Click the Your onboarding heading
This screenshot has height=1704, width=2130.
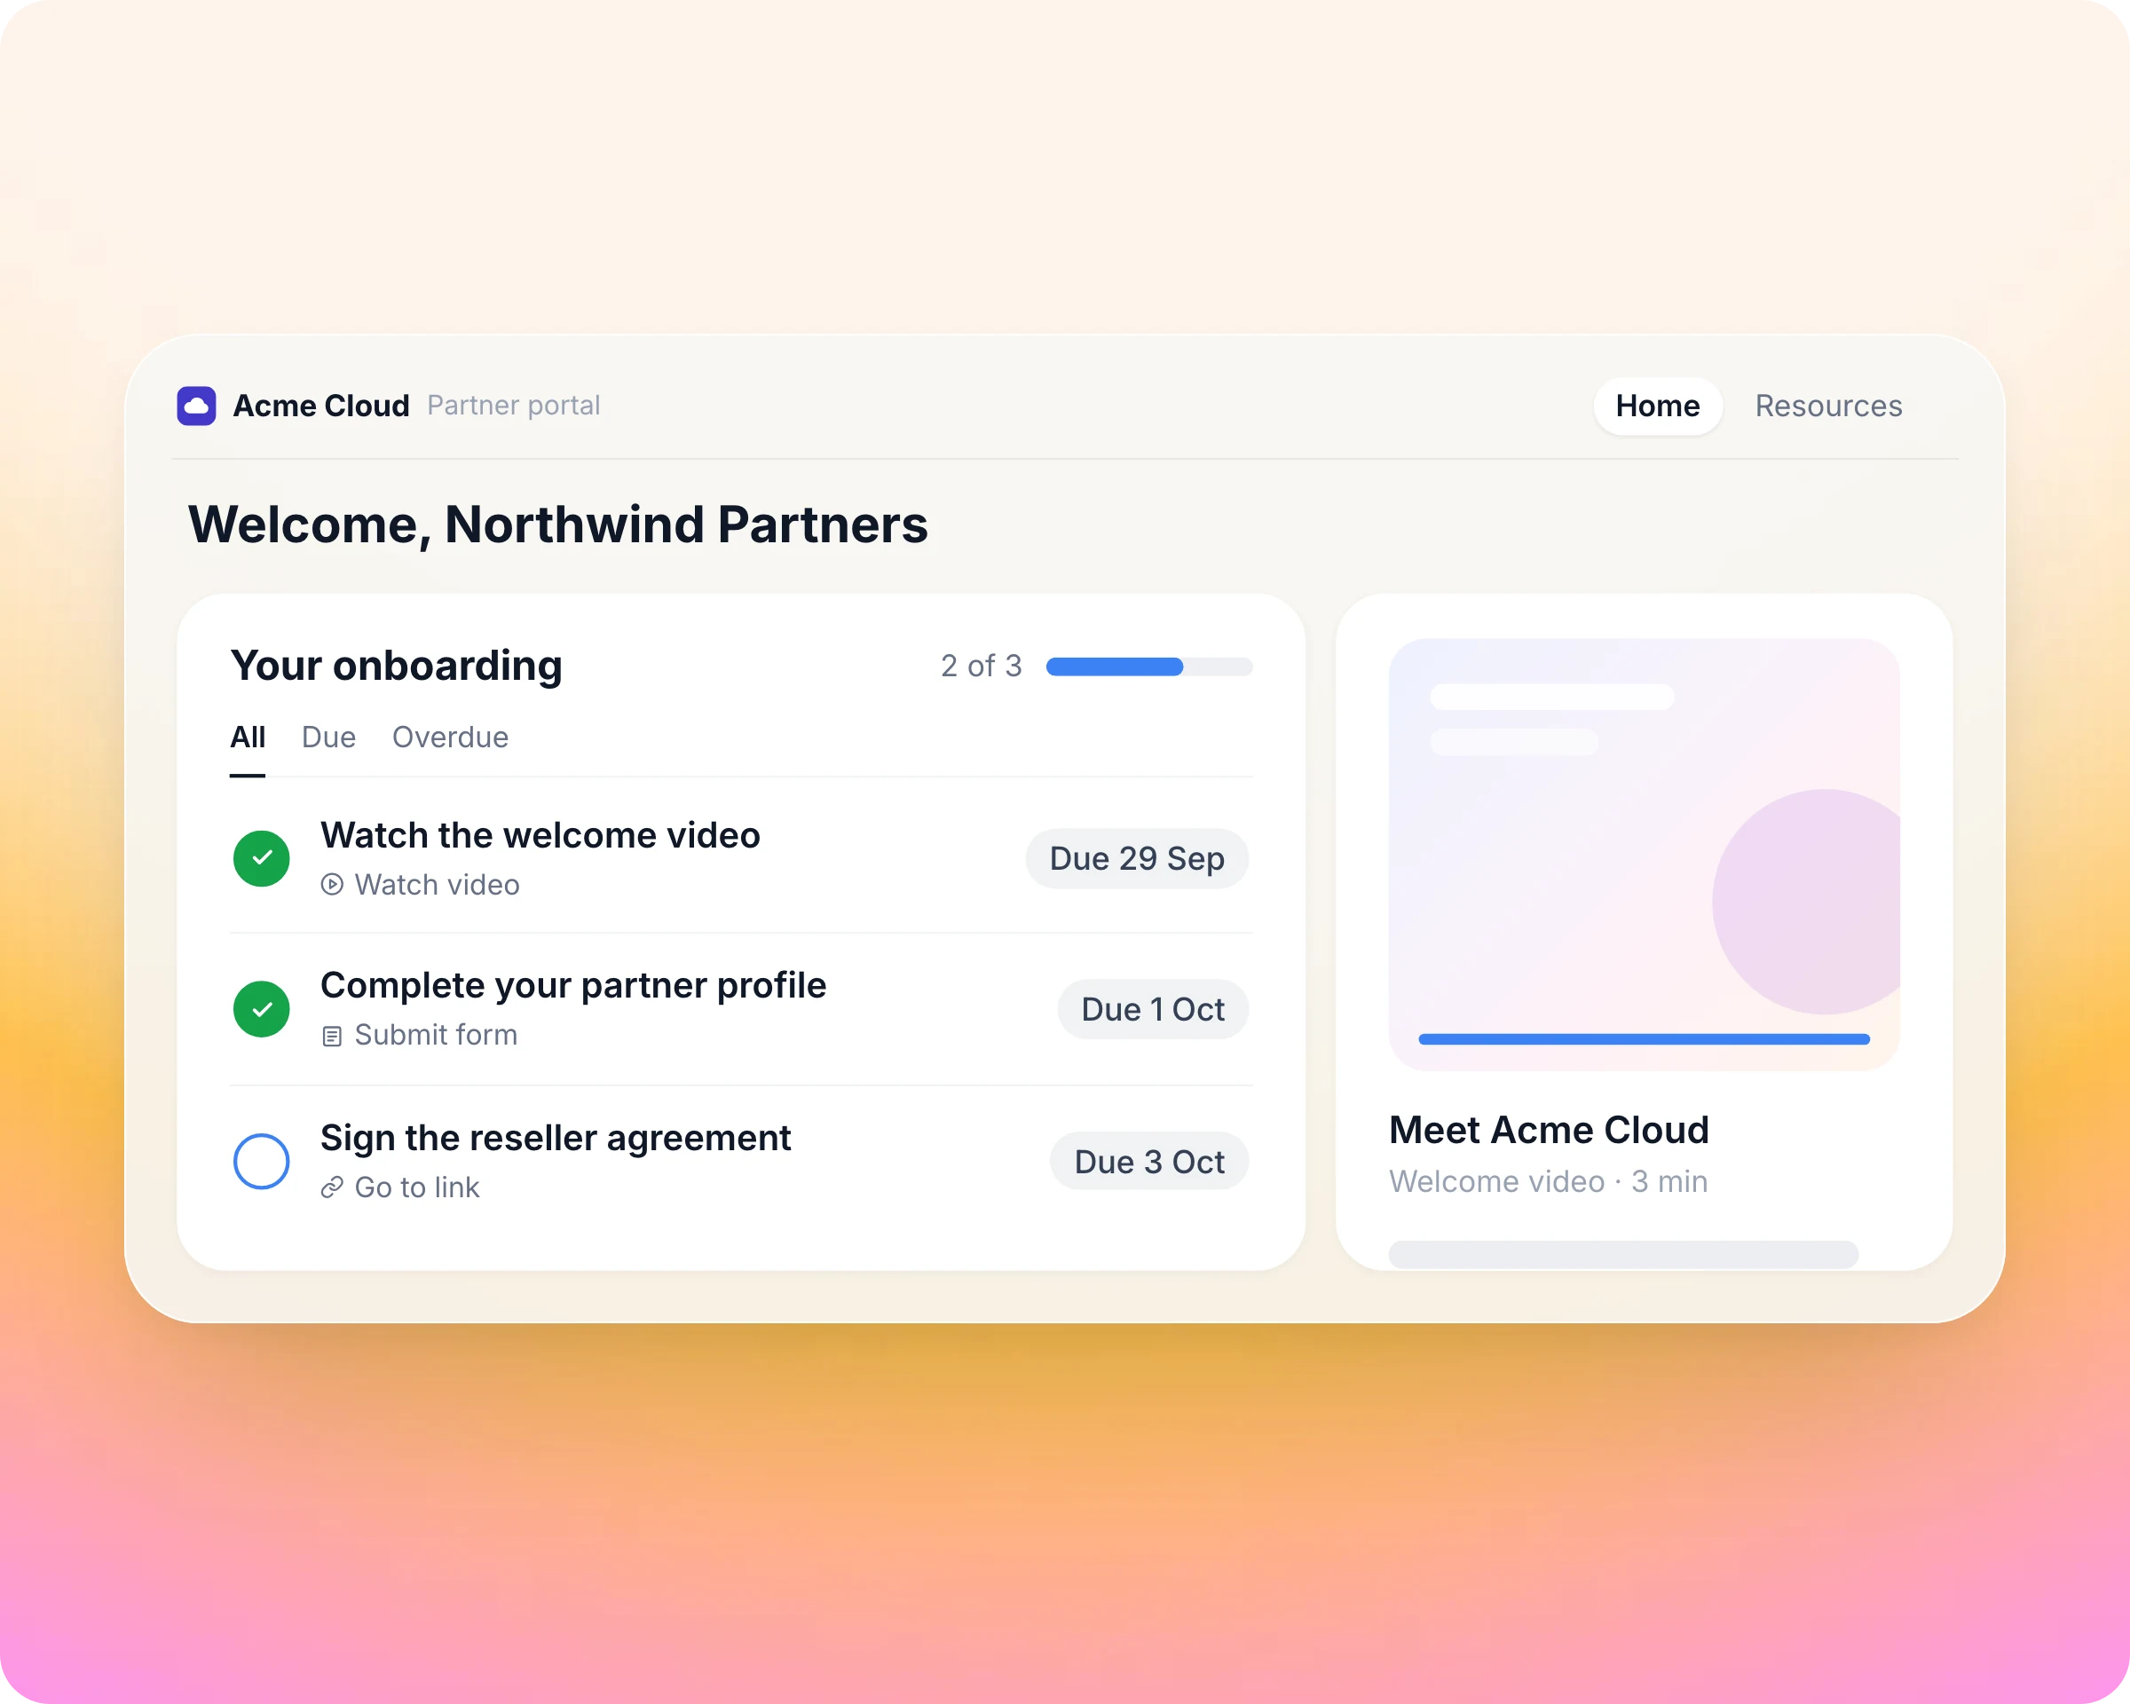click(x=396, y=666)
